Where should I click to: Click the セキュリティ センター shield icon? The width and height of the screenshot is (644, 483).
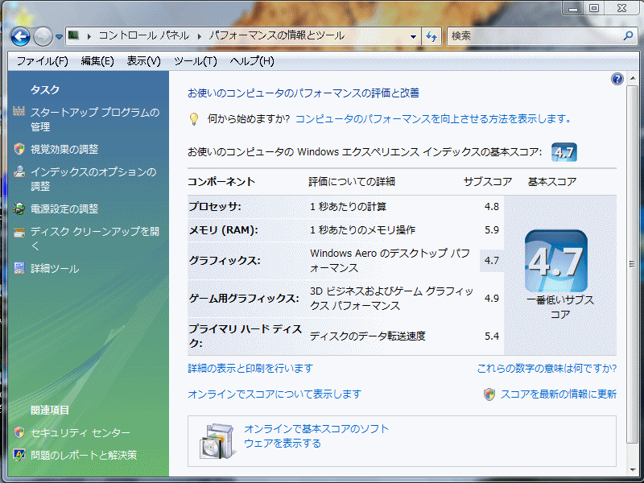19,433
